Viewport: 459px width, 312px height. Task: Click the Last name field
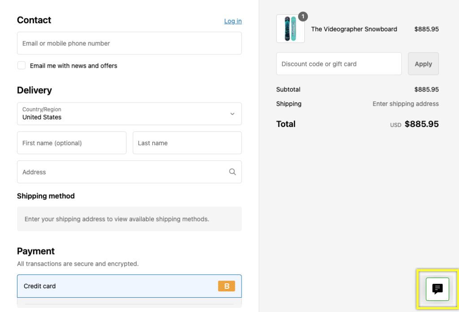coord(187,143)
